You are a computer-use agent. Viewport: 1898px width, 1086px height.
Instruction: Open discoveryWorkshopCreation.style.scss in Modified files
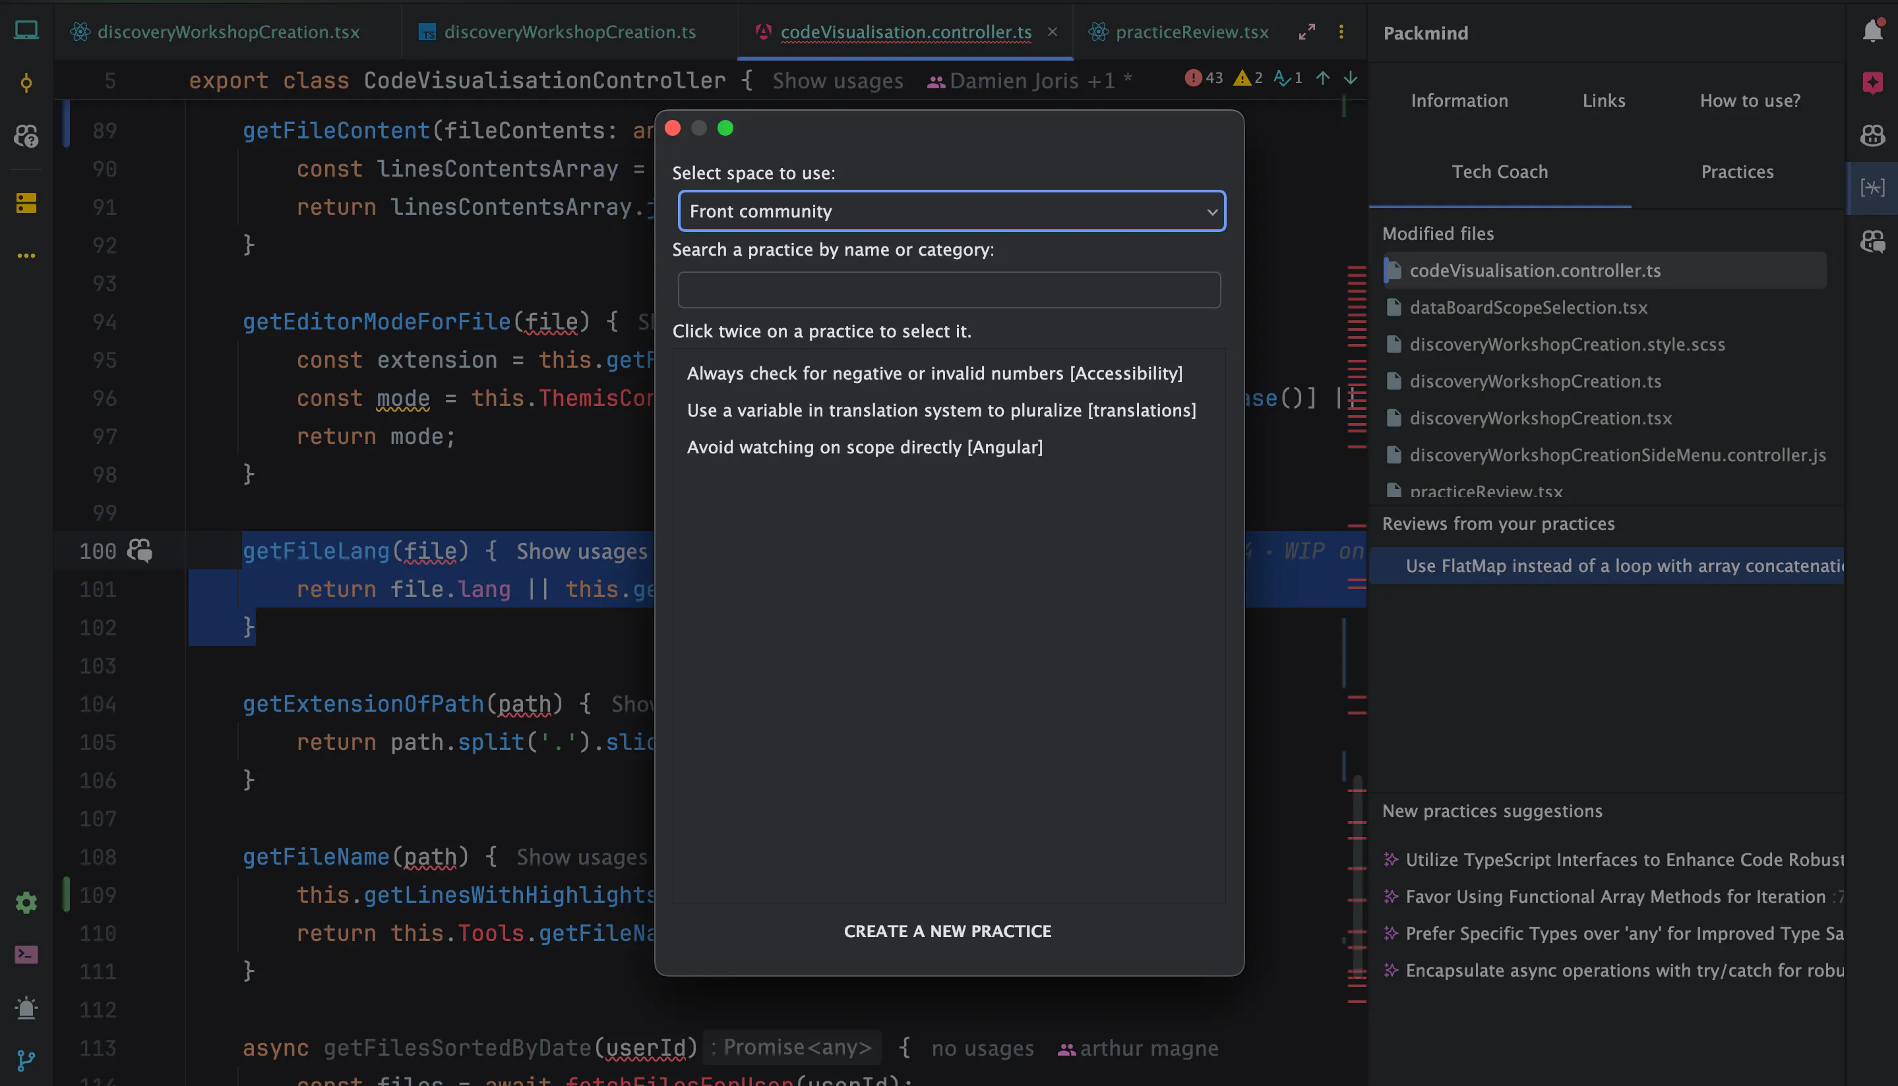(1604, 344)
